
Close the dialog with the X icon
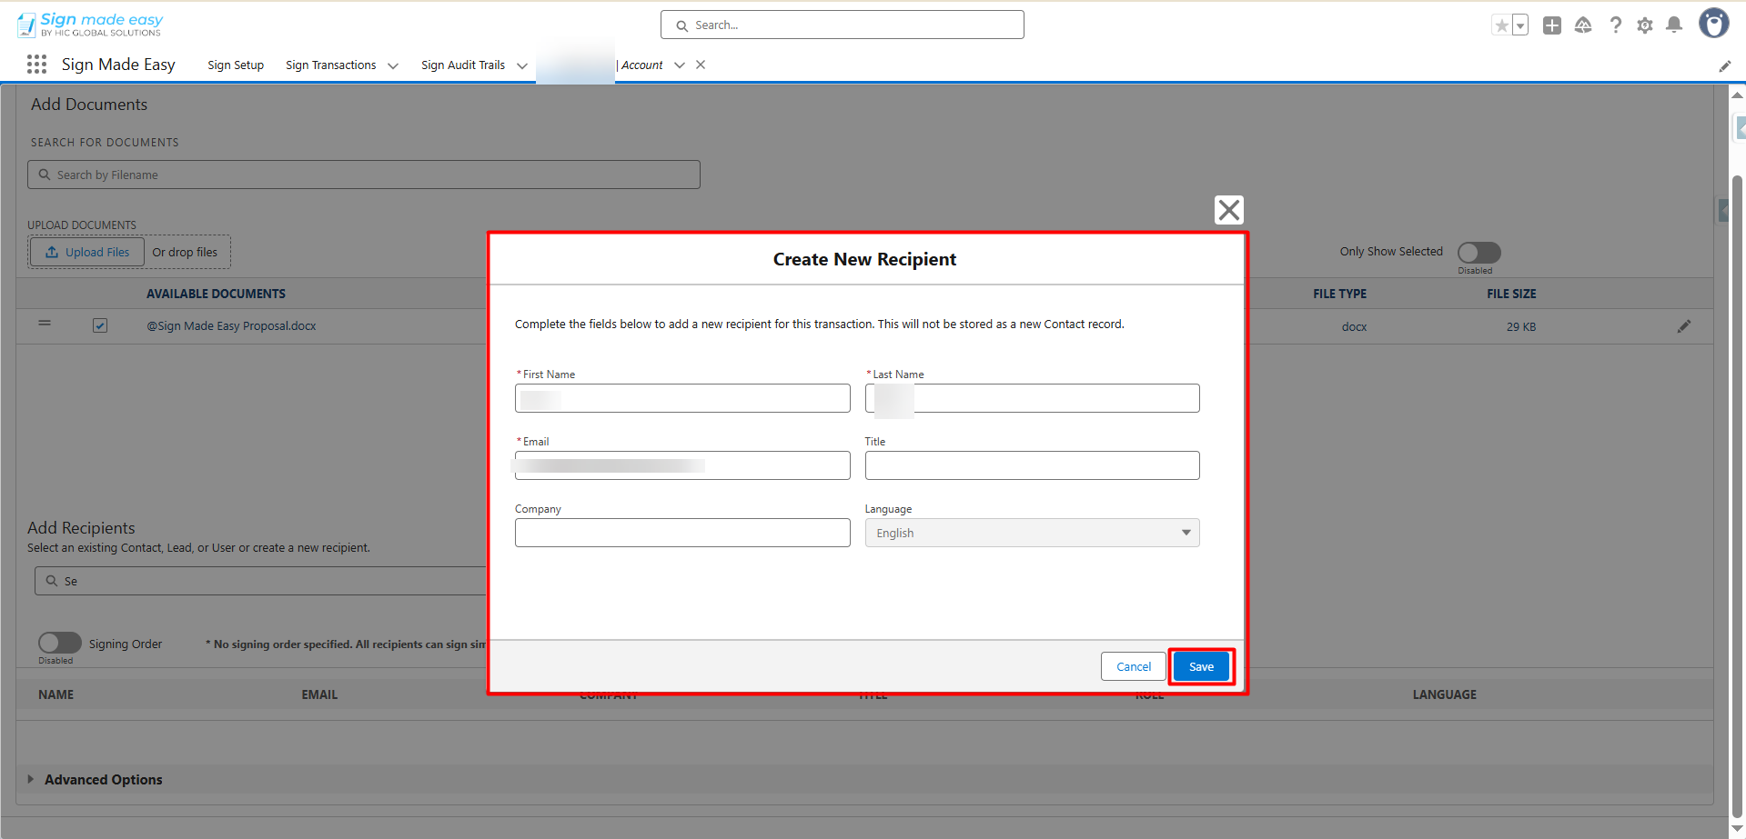[1228, 210]
